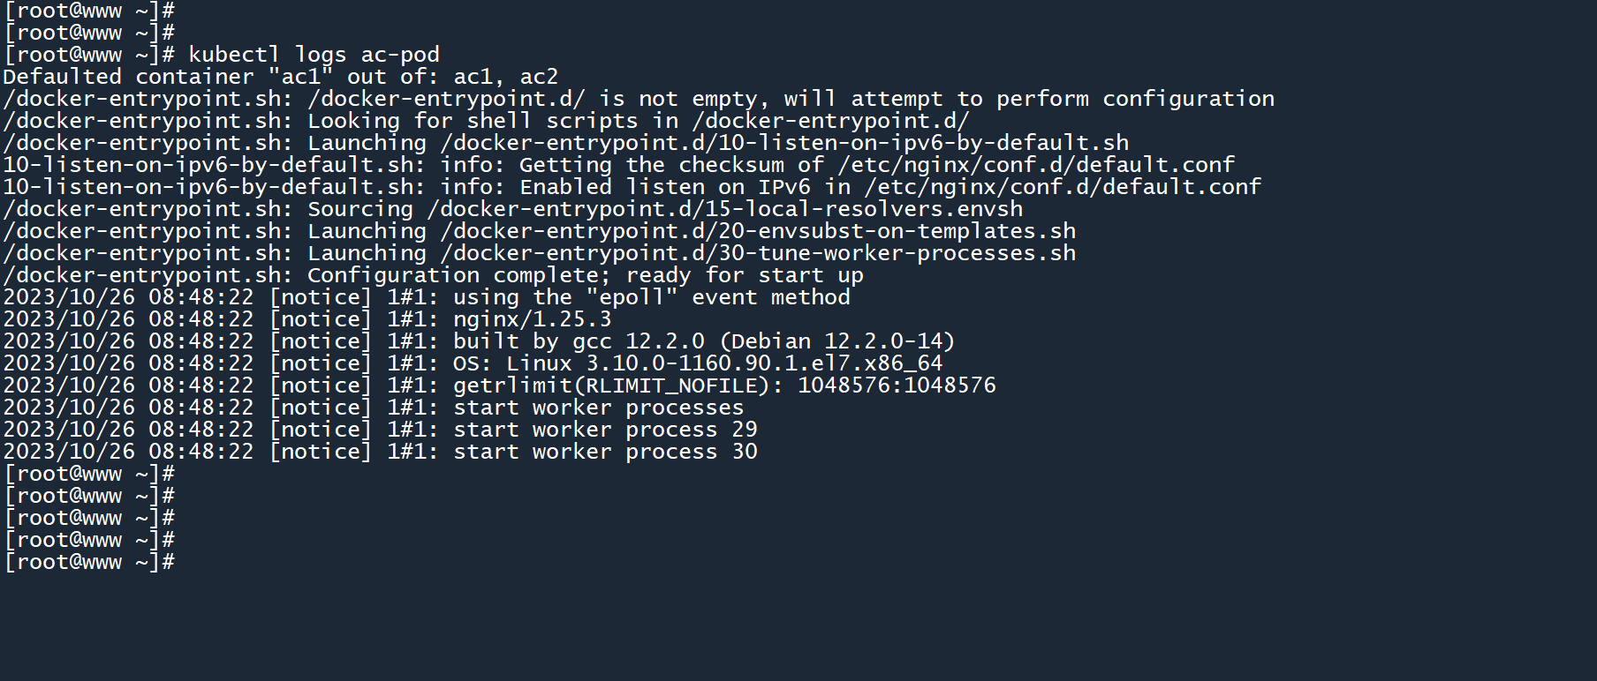
Task: Click the "Configuration complete; ready for start up" text
Action: point(585,275)
